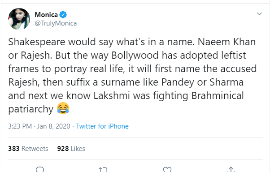Image resolution: width=270 pixels, height=172 pixels.
Task: Open the 3:23 PM · Jan 8, 2020 timestamp
Action: point(39,126)
